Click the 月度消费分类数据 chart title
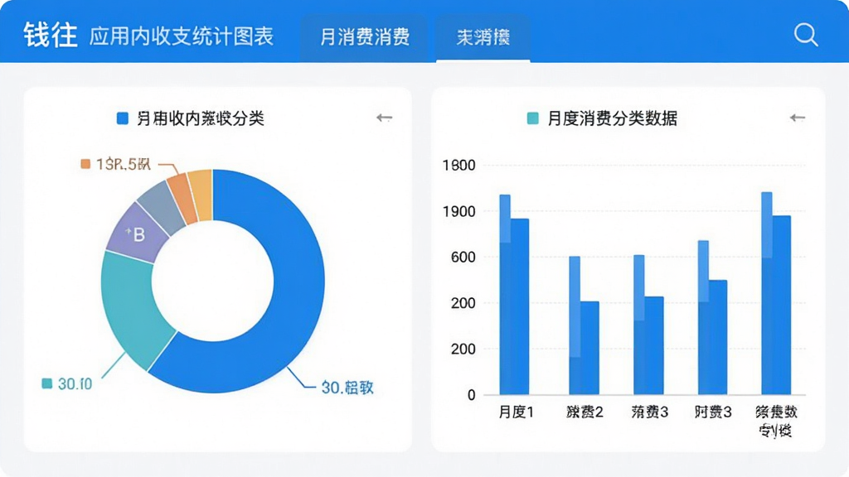The image size is (849, 477). pos(612,118)
